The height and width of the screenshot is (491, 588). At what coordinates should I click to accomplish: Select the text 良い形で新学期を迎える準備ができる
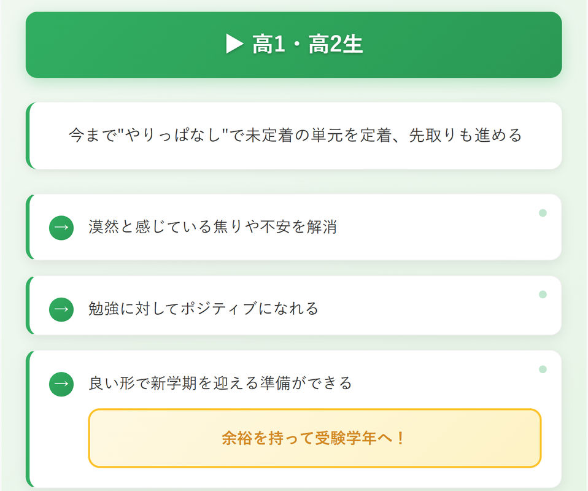pos(220,384)
